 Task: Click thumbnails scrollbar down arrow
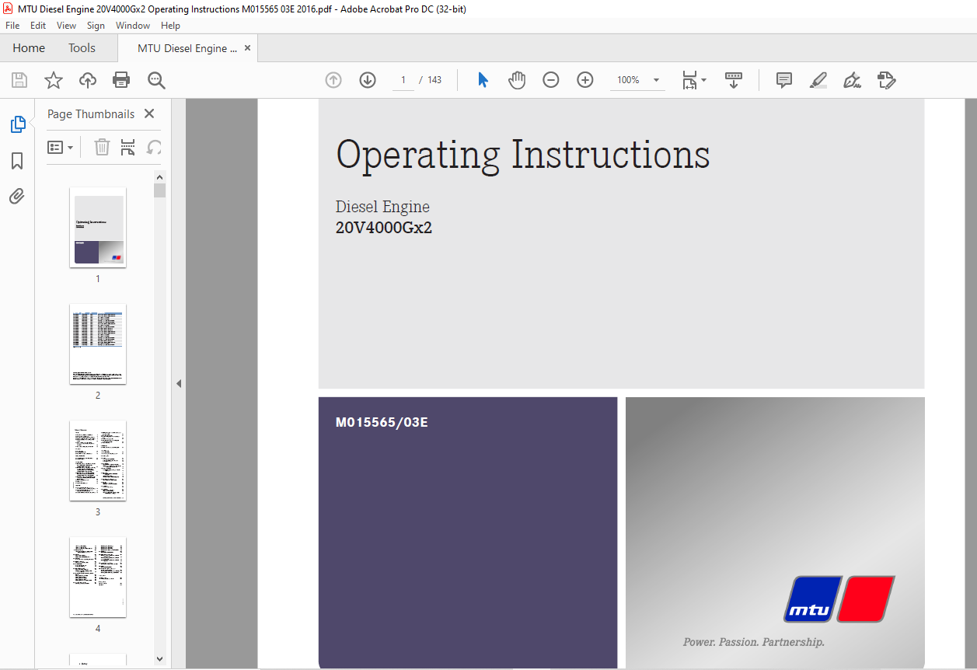point(159,659)
